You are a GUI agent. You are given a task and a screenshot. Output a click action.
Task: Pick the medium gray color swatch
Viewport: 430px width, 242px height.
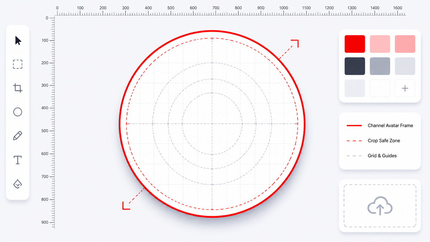pos(380,66)
